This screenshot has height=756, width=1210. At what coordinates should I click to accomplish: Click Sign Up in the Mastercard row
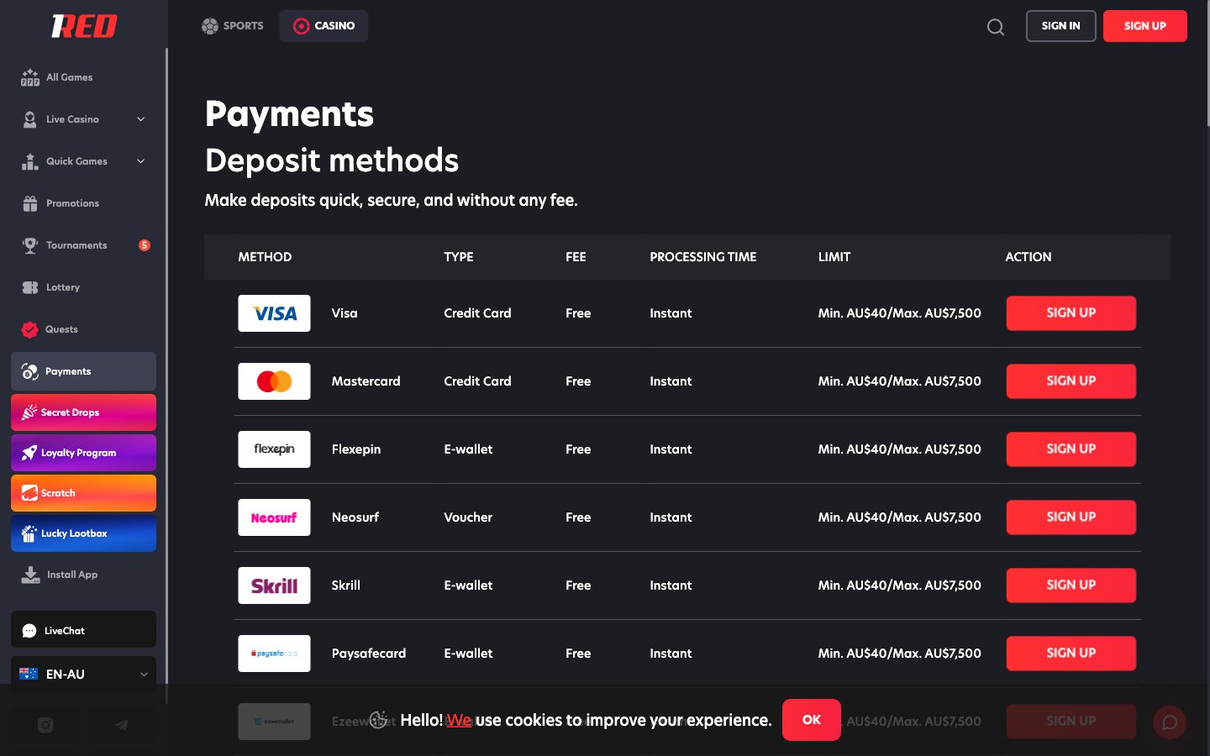tap(1071, 381)
